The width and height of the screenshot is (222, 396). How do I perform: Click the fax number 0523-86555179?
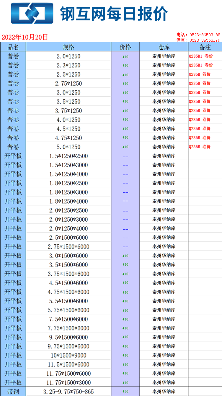tap(205, 40)
